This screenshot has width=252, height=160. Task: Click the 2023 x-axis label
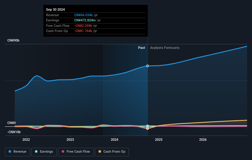pyautogui.click(x=70, y=140)
